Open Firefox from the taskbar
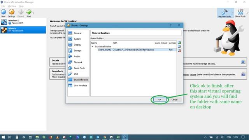This screenshot has height=140, width=249. click(51, 137)
